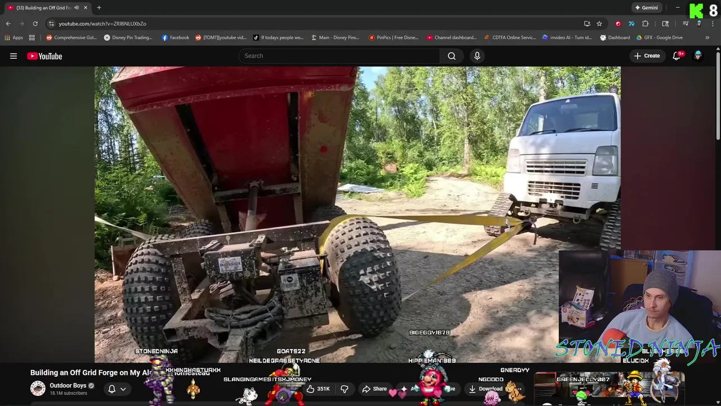Screen dimensions: 721x406
Task: Click the search magnifier button
Action: pos(452,56)
